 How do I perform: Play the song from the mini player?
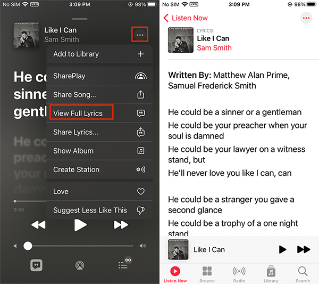point(282,249)
